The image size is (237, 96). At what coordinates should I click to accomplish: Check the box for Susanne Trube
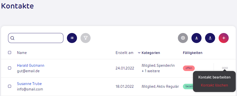10,86
